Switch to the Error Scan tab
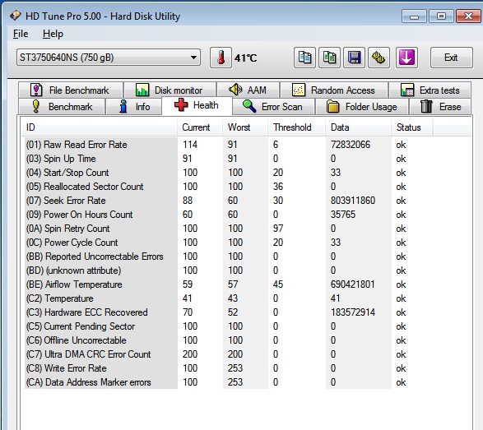This screenshot has height=430, width=483. tap(273, 107)
